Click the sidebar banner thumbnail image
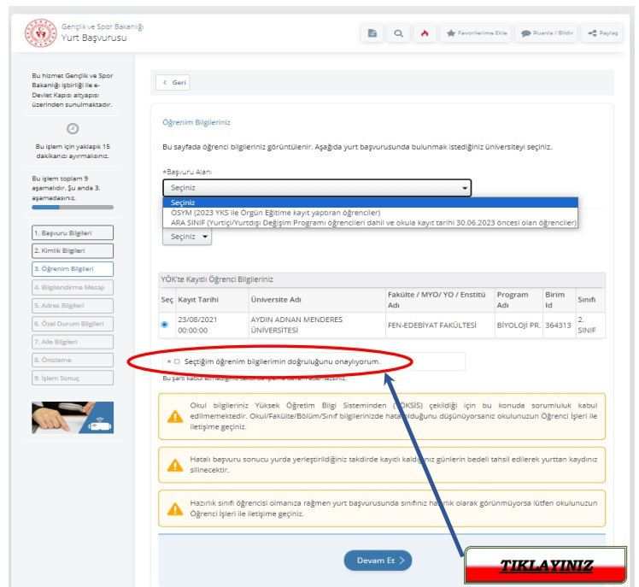Screen dimensions: 639x587 tap(73, 418)
